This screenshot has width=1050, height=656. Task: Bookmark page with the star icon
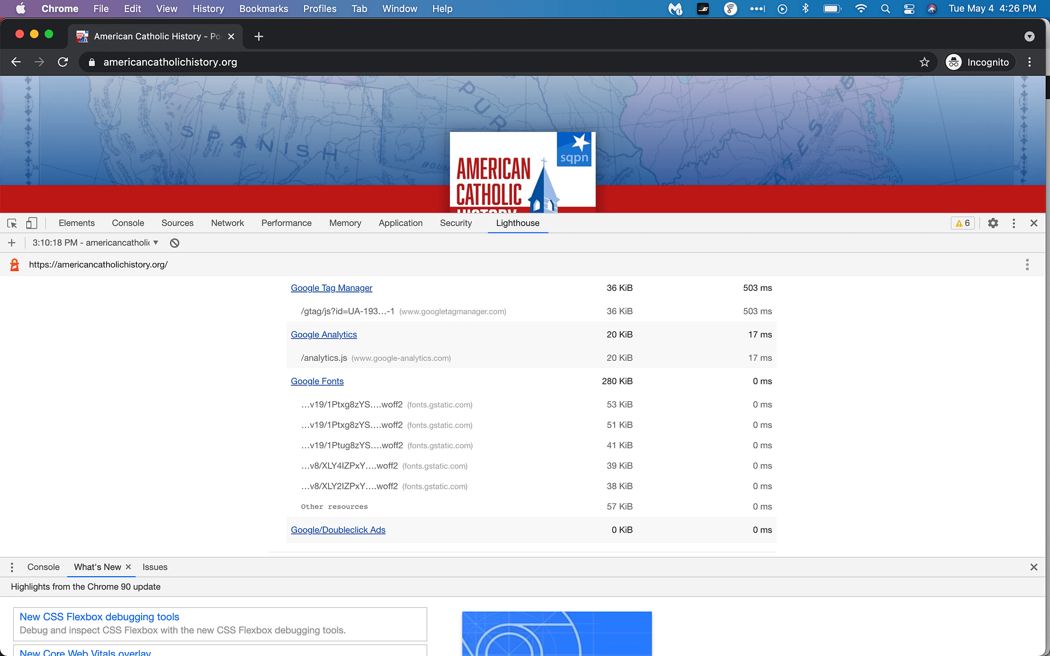pyautogui.click(x=924, y=62)
